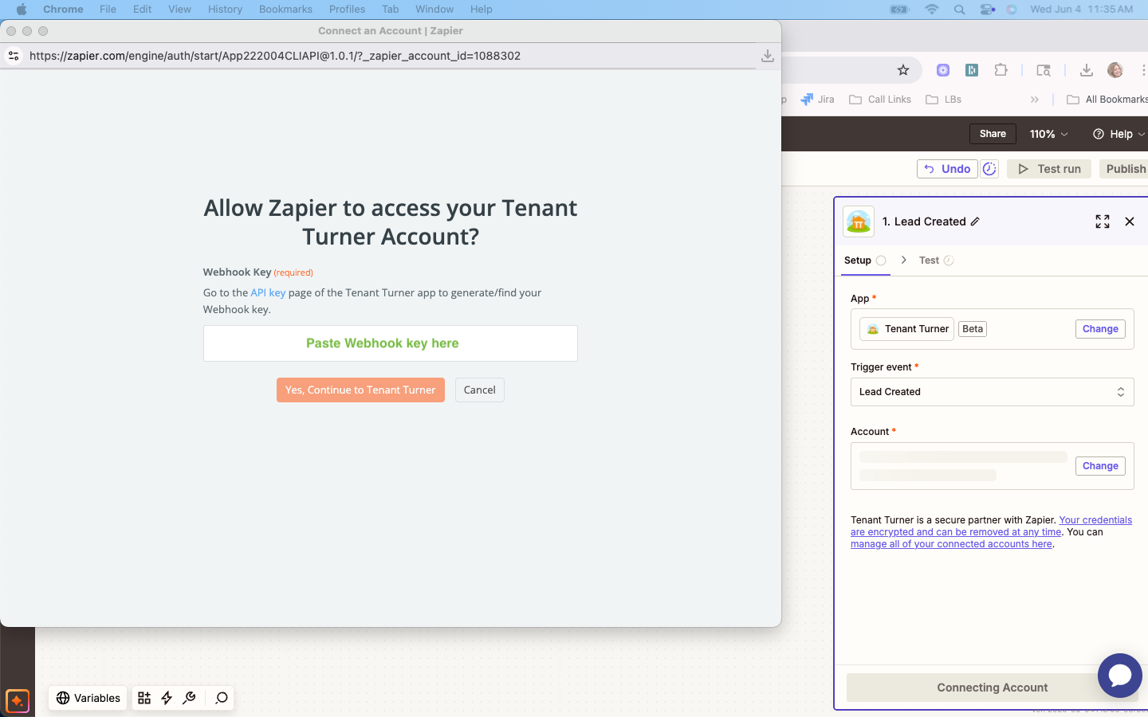Open the LBs bookmark folder
The width and height of the screenshot is (1148, 717).
click(x=944, y=100)
